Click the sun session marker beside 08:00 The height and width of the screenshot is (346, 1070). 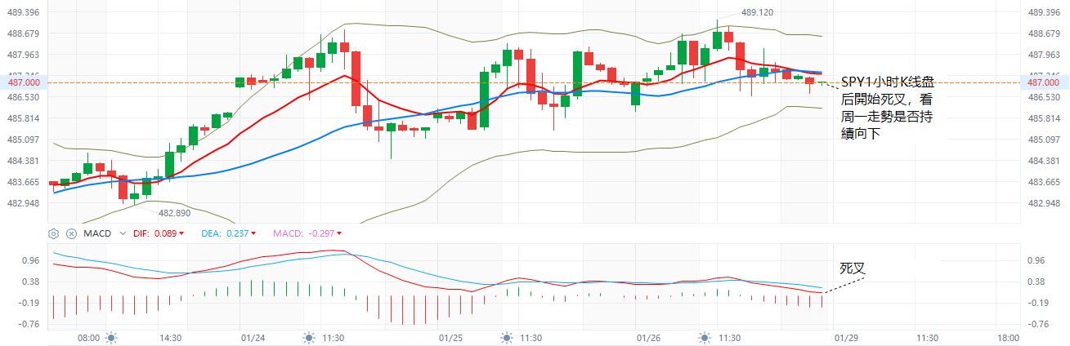tap(111, 337)
